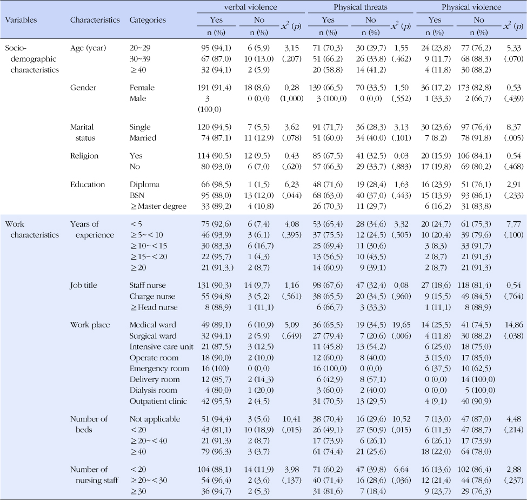Select the "8.37" chi-square value

(x=514, y=127)
